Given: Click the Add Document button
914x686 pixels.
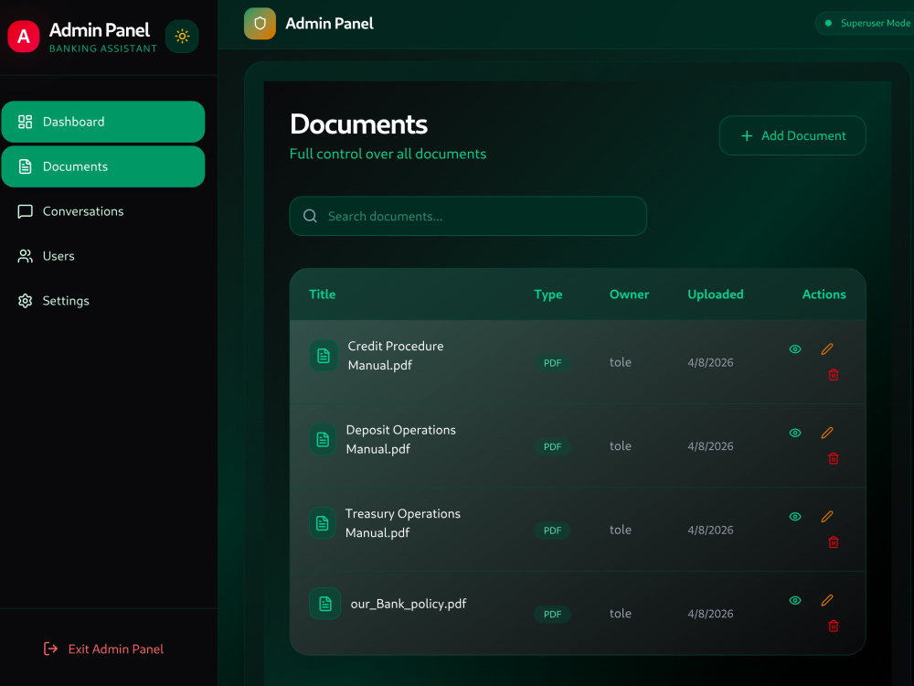Looking at the screenshot, I should 792,136.
